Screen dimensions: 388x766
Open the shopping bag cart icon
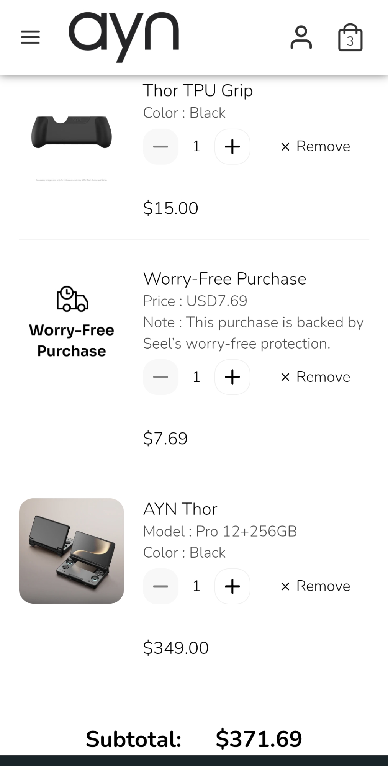350,38
